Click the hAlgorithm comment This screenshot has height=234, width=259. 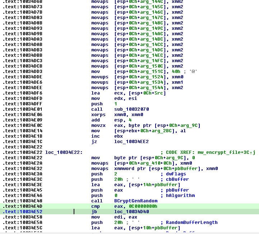180,196
